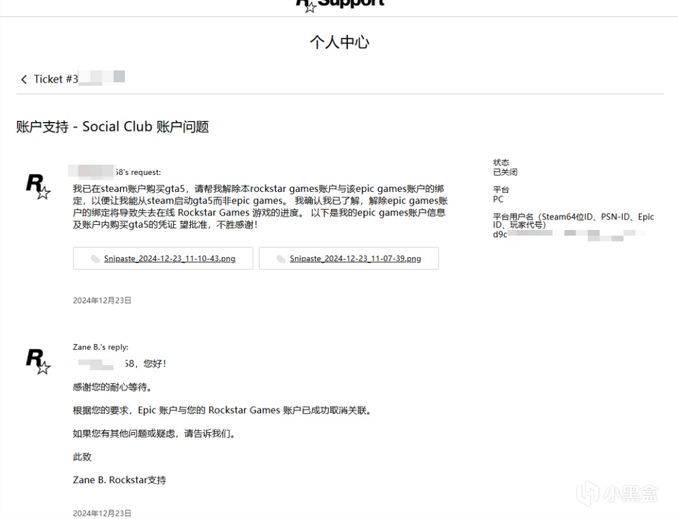
Task: Click the 平台用户名 field label
Action: coord(574,220)
